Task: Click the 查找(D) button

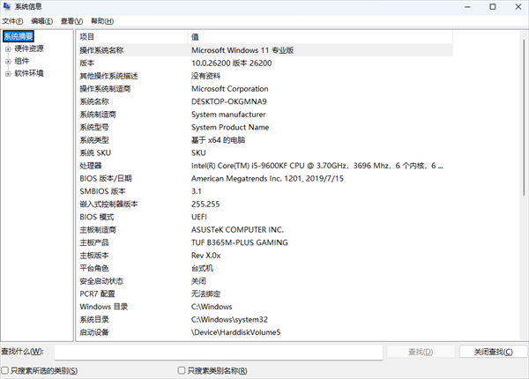Action: 421,352
